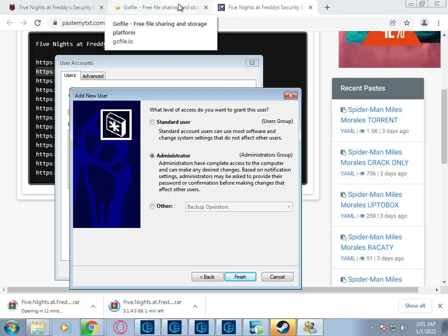Open Spider-Man Miles Morales CRACK ONLY paste
This screenshot has height=336, width=448.
[375, 157]
